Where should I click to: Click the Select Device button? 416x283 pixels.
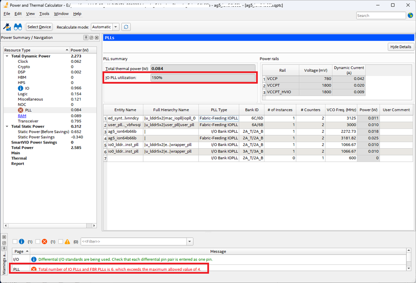click(x=39, y=27)
